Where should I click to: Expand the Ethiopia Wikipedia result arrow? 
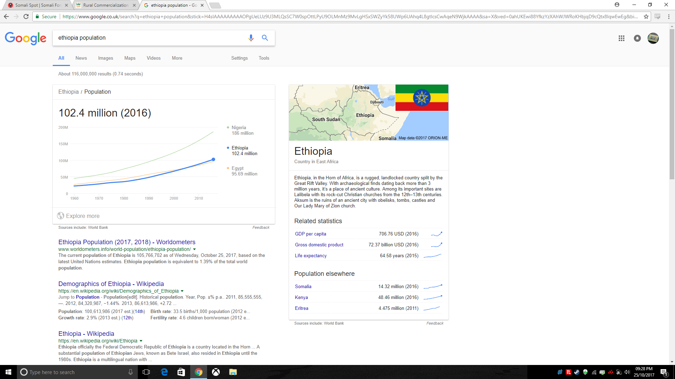pos(141,341)
